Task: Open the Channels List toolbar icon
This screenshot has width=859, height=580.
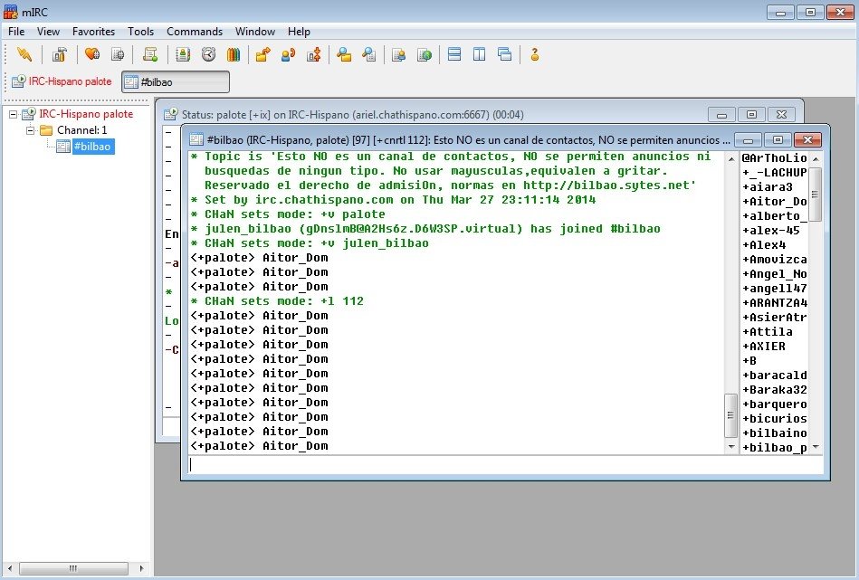Action: 118,54
